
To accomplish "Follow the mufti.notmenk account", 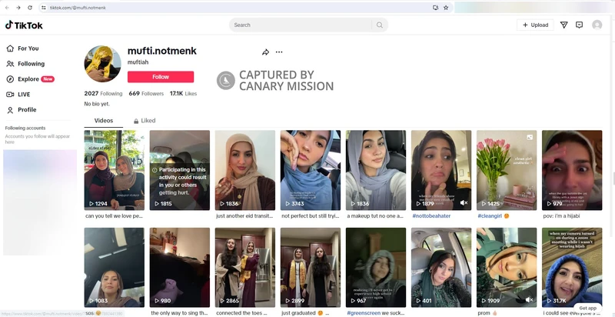I will (161, 77).
